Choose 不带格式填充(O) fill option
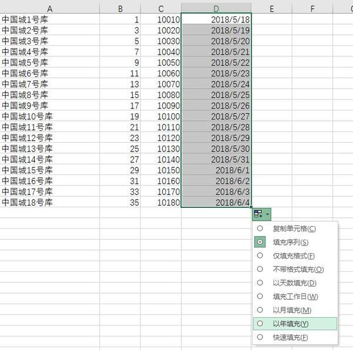This screenshot has width=353, height=350. coord(295,269)
